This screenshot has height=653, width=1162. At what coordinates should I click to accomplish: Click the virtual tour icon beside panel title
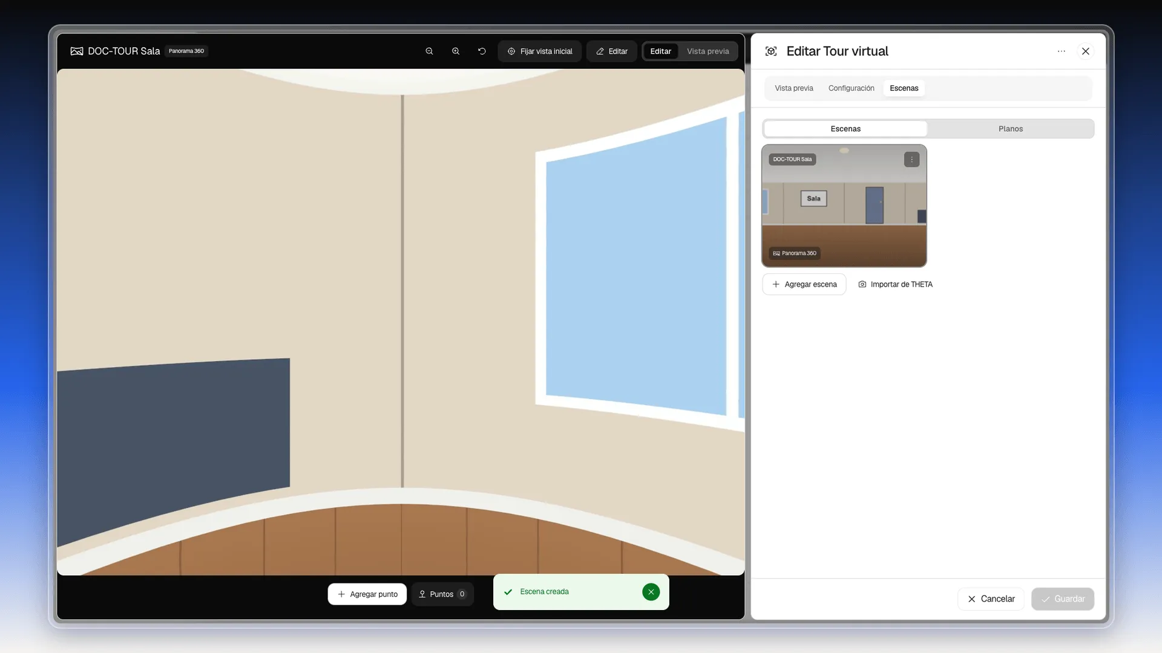coord(771,51)
